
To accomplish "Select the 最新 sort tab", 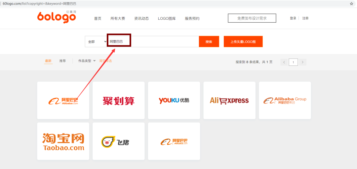I will 48,61.
